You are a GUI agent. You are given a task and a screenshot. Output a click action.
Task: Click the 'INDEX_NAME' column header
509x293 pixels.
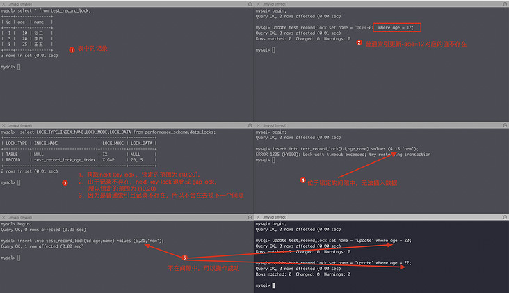pyautogui.click(x=46, y=143)
